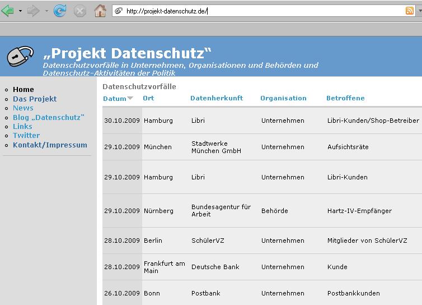
Task: Click the Stop loading icon
Action: (80, 11)
